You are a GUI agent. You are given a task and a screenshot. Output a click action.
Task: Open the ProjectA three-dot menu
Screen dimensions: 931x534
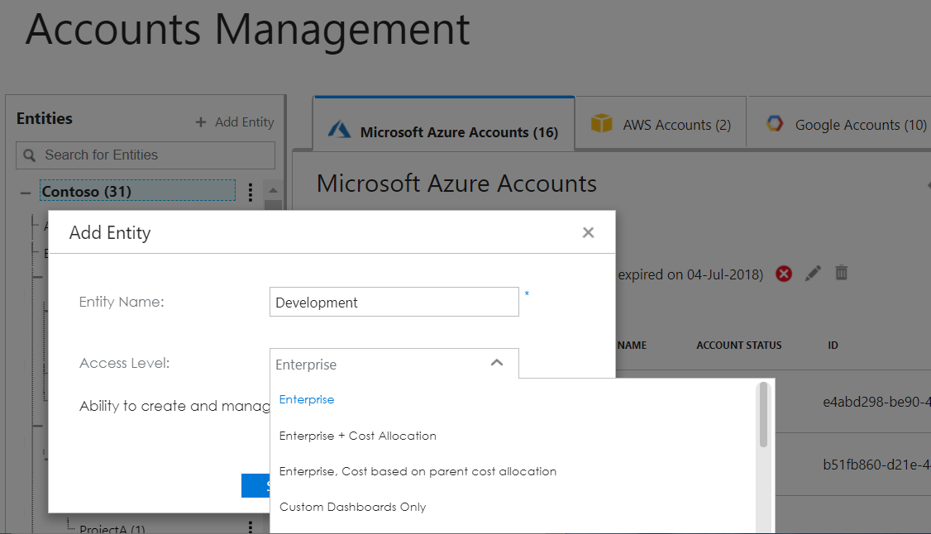tap(251, 527)
